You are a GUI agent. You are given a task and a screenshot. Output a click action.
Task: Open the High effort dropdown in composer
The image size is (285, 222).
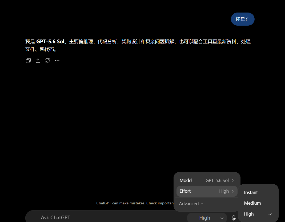point(207,218)
